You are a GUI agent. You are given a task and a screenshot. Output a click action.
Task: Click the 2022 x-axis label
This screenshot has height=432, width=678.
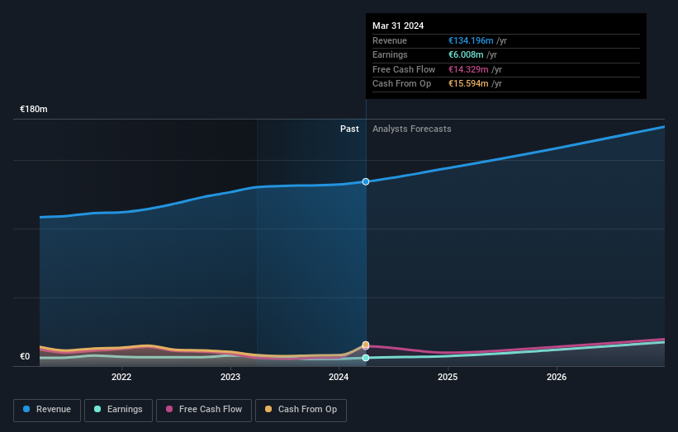pos(121,377)
